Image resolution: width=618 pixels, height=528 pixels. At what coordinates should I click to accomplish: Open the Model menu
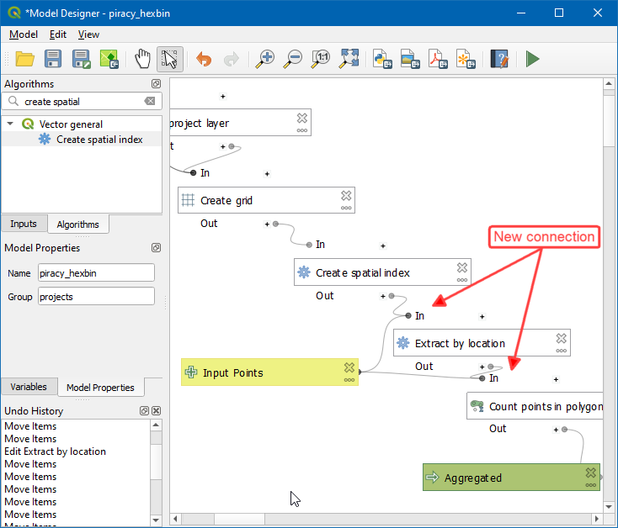coord(24,34)
